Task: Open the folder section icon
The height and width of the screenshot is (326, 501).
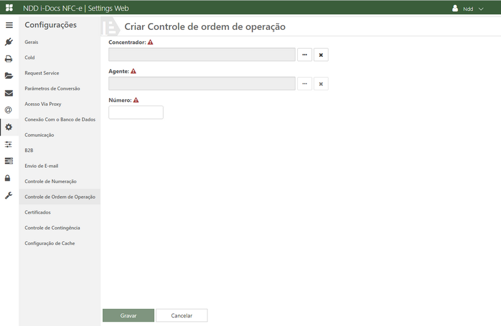Action: (9, 76)
